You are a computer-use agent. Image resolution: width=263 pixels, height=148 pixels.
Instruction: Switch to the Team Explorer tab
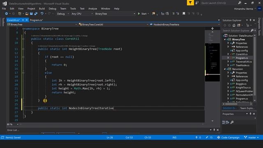coord(247,108)
